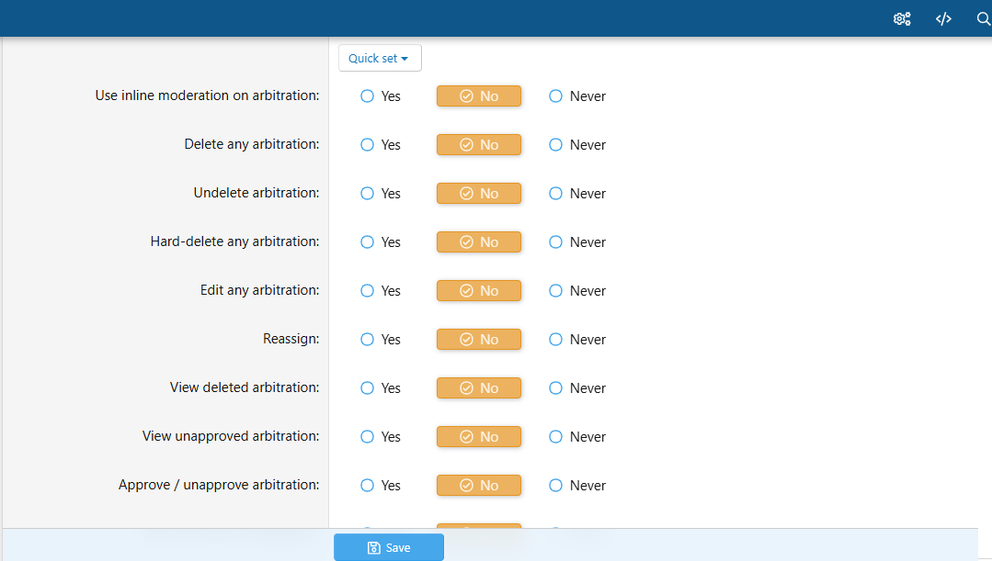Set View deleted arbitration to Never
This screenshot has height=561, width=992.
pyautogui.click(x=555, y=388)
